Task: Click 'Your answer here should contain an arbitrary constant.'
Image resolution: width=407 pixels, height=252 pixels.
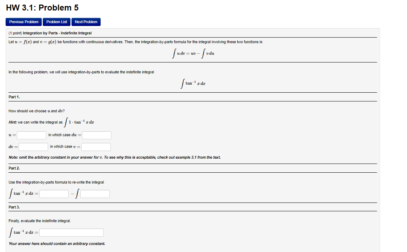Action: coord(57,244)
